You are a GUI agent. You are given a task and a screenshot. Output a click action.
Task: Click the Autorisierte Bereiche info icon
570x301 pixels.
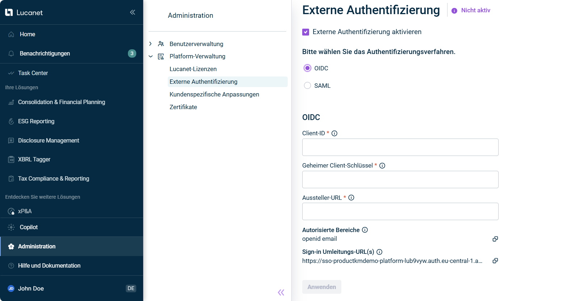tap(365, 230)
